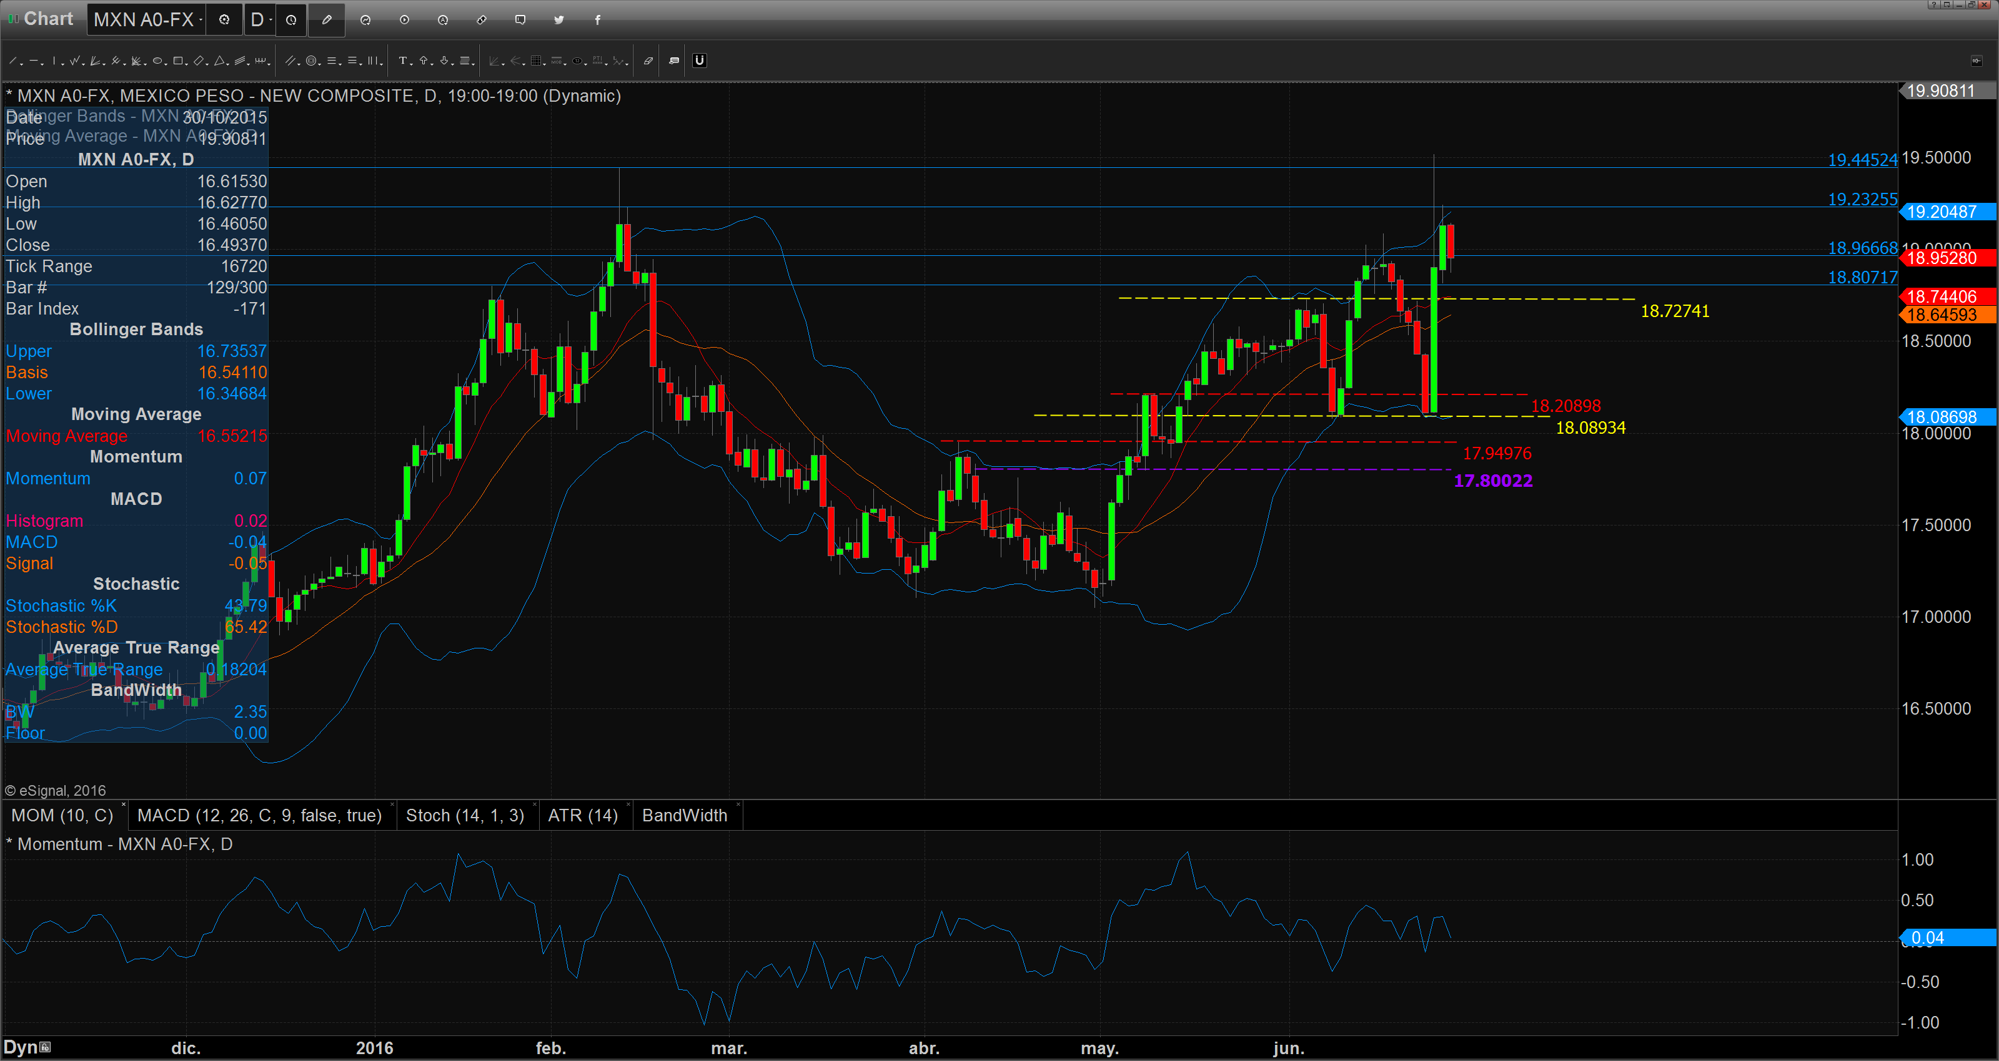Image resolution: width=1999 pixels, height=1061 pixels.
Task: Open the symbol settings gear icon
Action: pyautogui.click(x=224, y=20)
